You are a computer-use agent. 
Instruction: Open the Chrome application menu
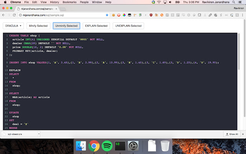pos(15,2)
